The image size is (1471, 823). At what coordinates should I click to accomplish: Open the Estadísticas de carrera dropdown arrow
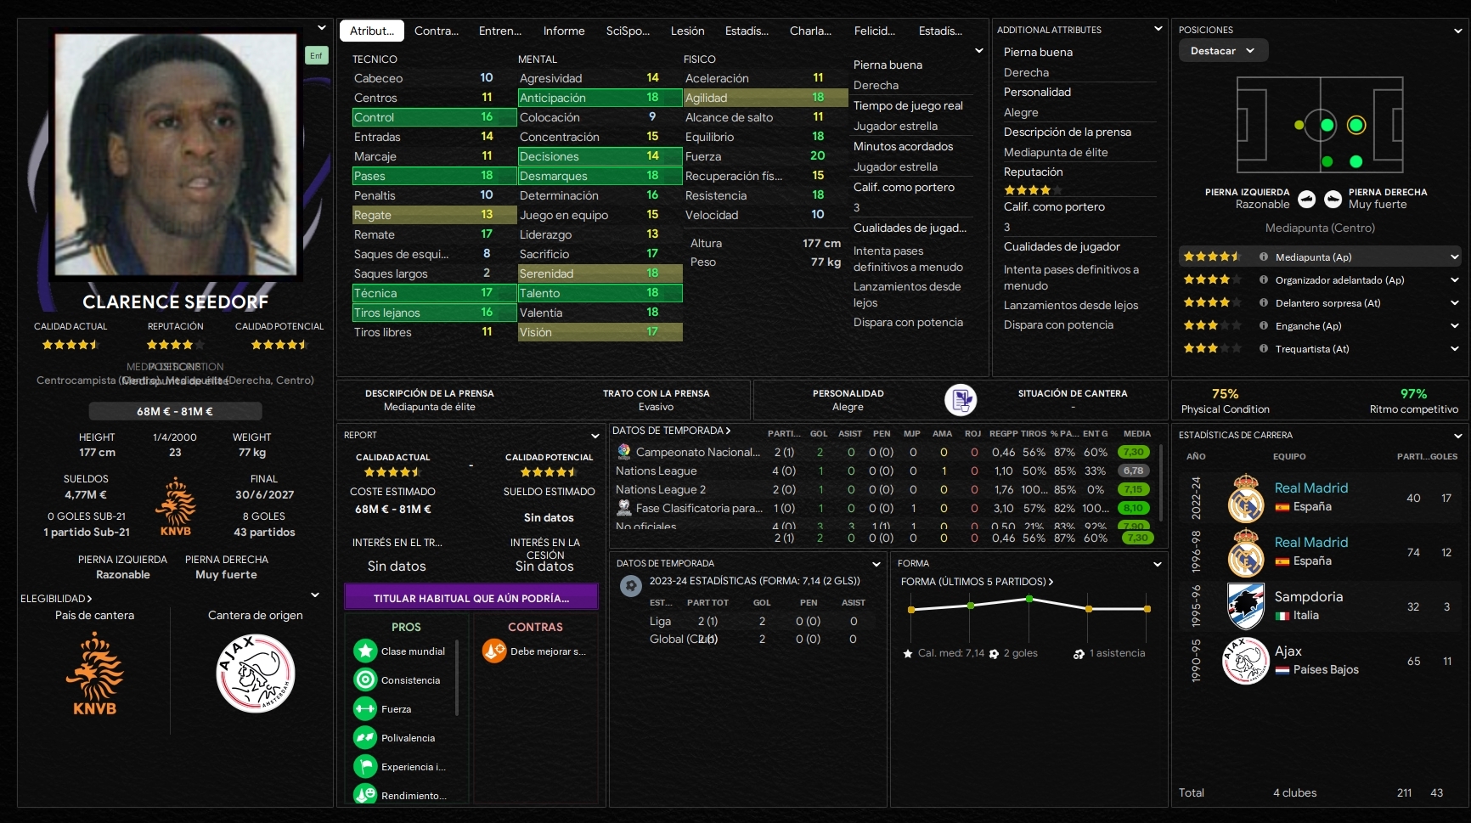pyautogui.click(x=1457, y=436)
